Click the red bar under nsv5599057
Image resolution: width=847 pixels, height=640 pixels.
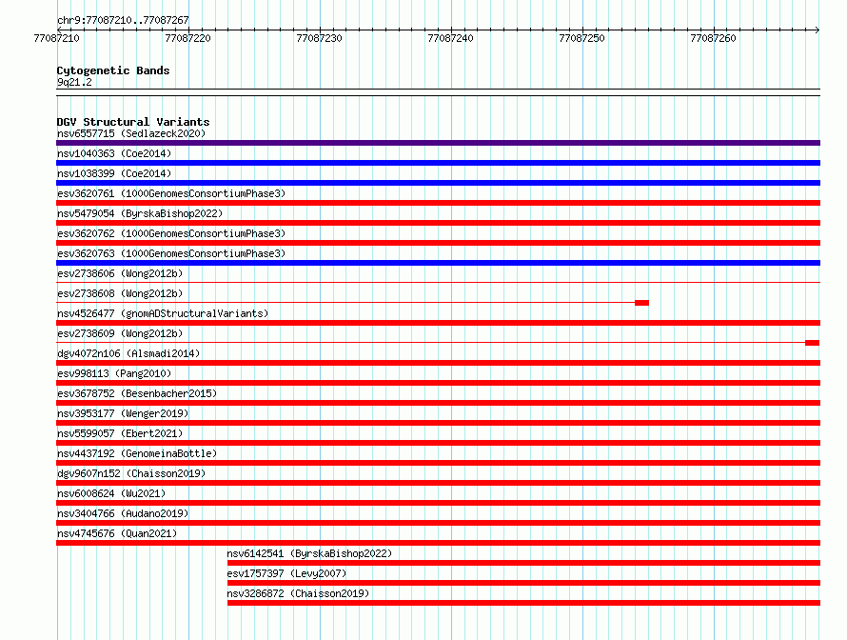tap(438, 443)
